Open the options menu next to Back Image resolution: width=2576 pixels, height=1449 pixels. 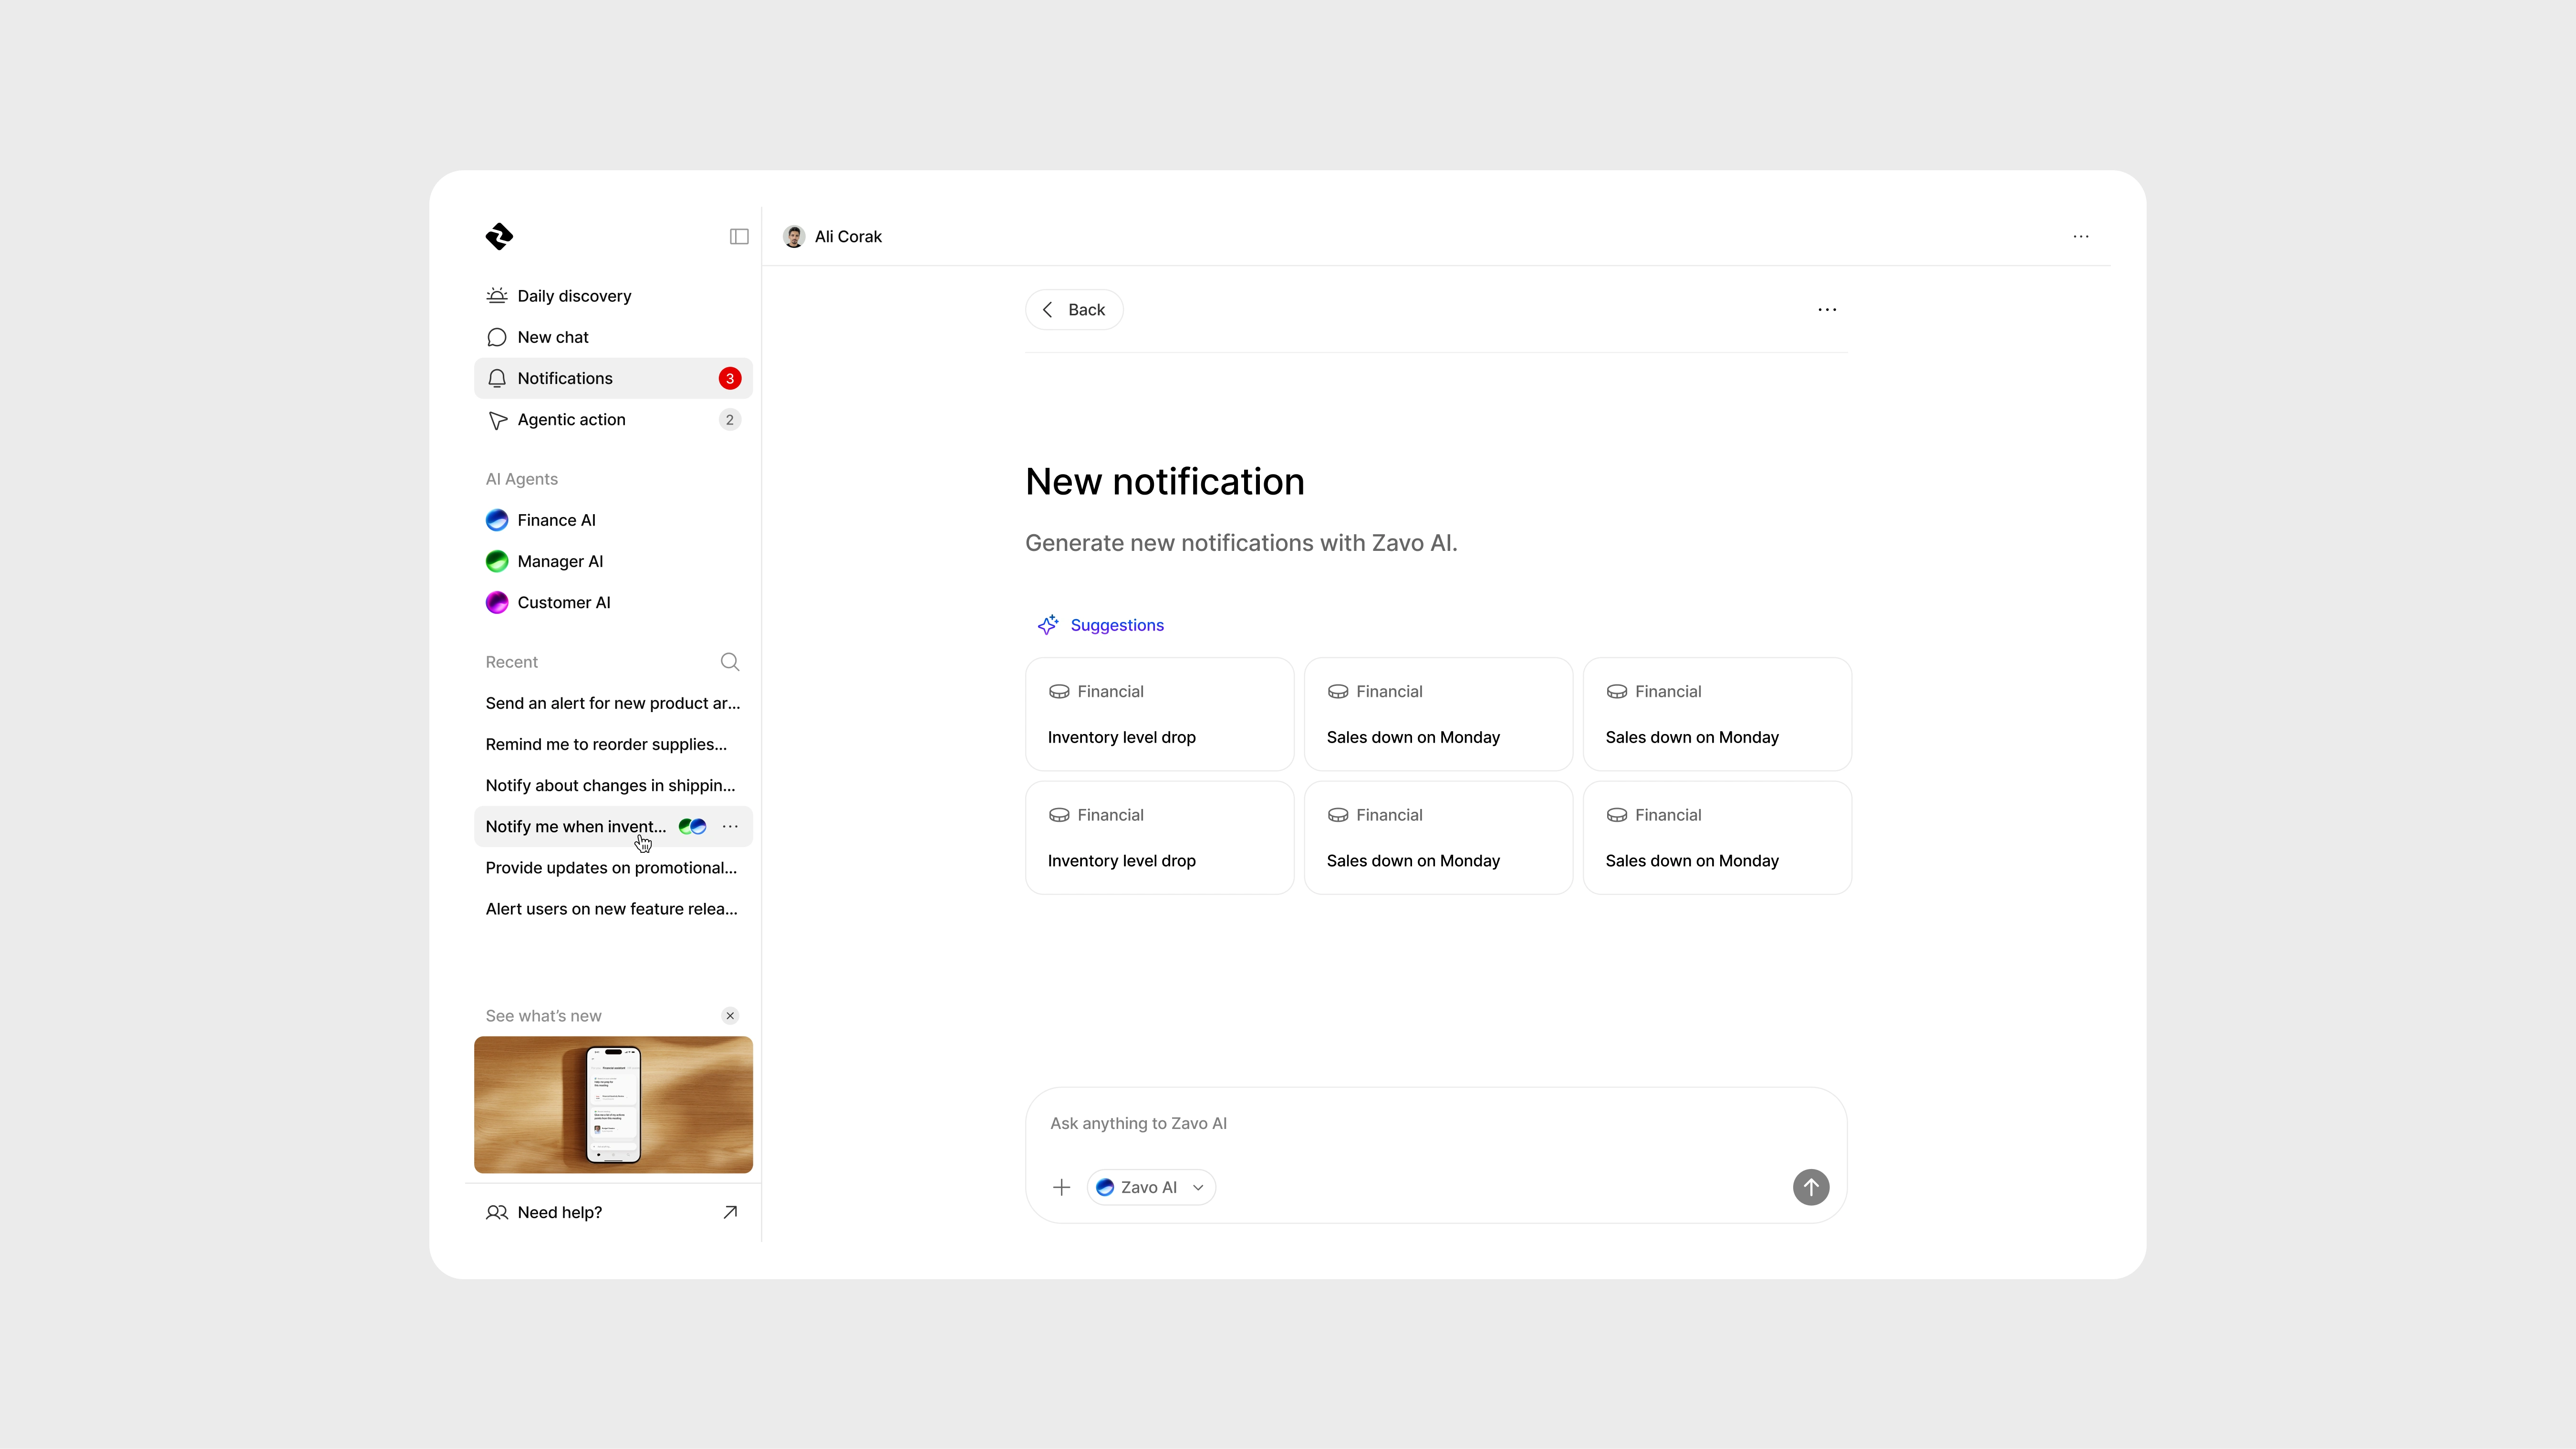click(x=1827, y=309)
